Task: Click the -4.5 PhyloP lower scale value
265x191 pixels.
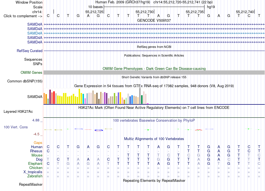Action: tap(36, 134)
